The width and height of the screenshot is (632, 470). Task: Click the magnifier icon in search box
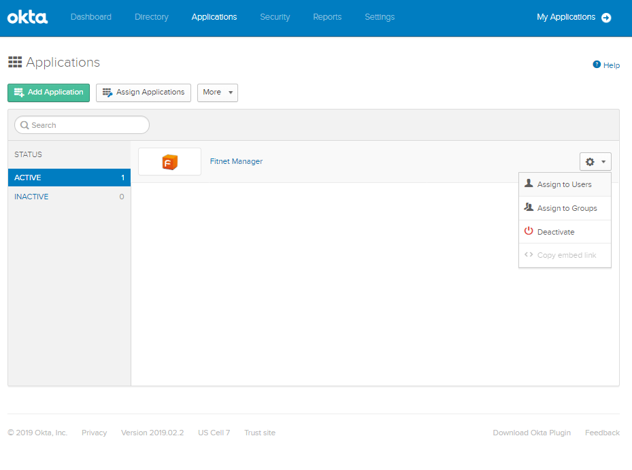click(24, 125)
